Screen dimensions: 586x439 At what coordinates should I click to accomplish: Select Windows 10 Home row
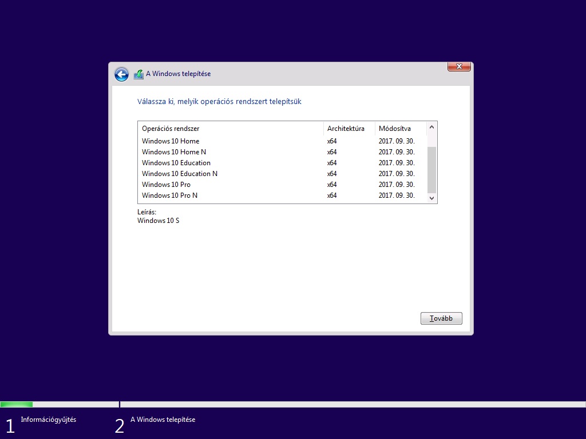click(282, 141)
